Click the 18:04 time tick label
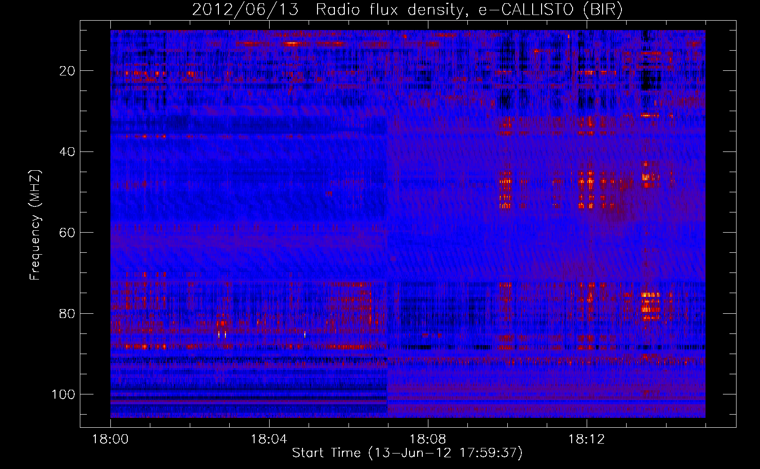 coord(269,439)
